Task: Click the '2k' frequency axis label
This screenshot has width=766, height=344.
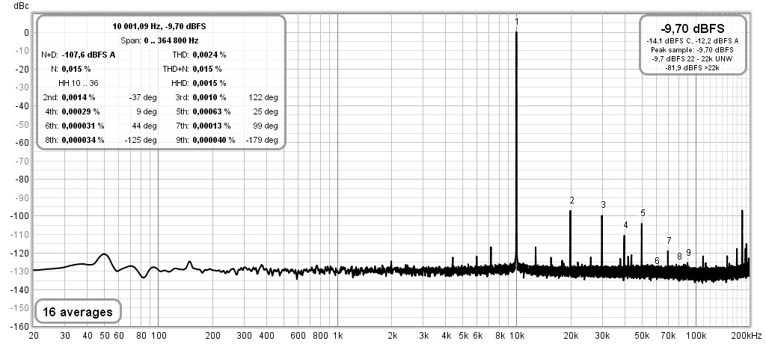Action: (x=392, y=336)
